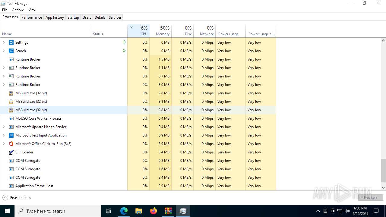
Task: Expand the Runtime Broker row using 6.7 MB
Action: [4, 76]
